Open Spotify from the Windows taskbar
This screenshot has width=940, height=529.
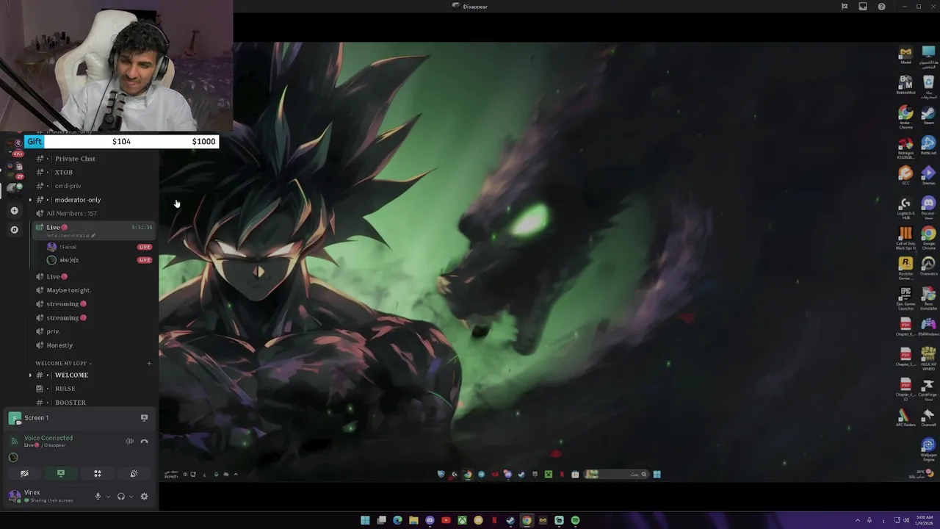tap(575, 520)
